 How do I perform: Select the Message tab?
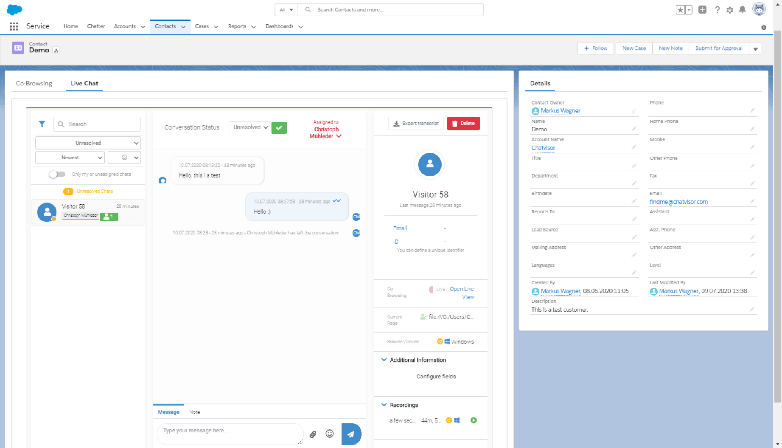168,412
